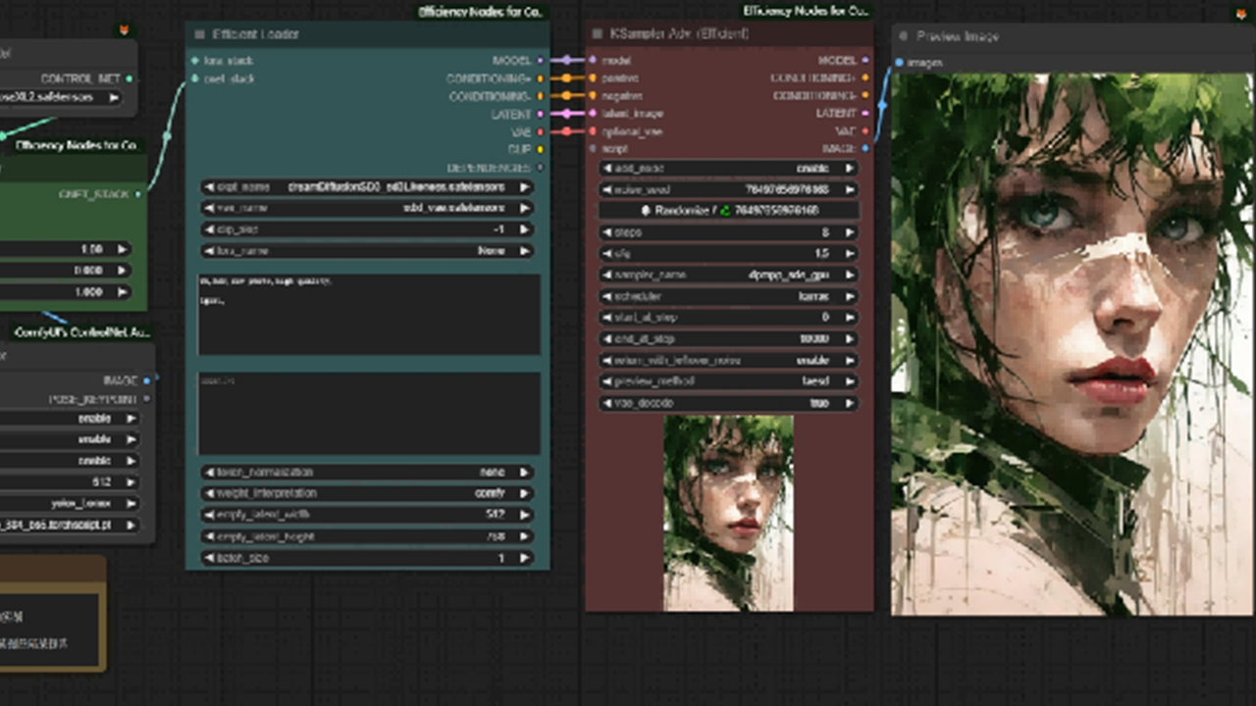Decrease cfg value with left arrow

(x=606, y=254)
